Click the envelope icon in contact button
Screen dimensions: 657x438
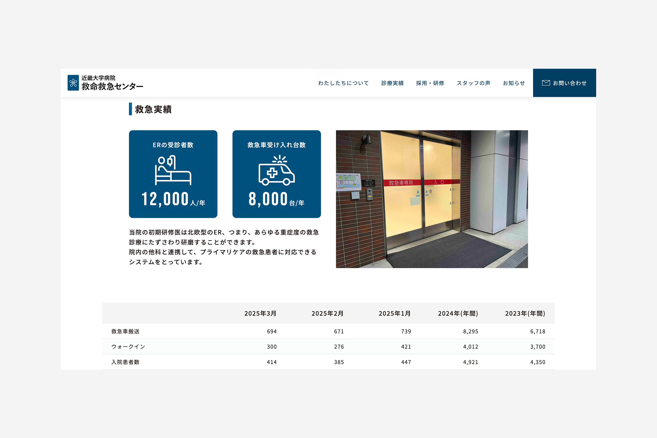546,83
